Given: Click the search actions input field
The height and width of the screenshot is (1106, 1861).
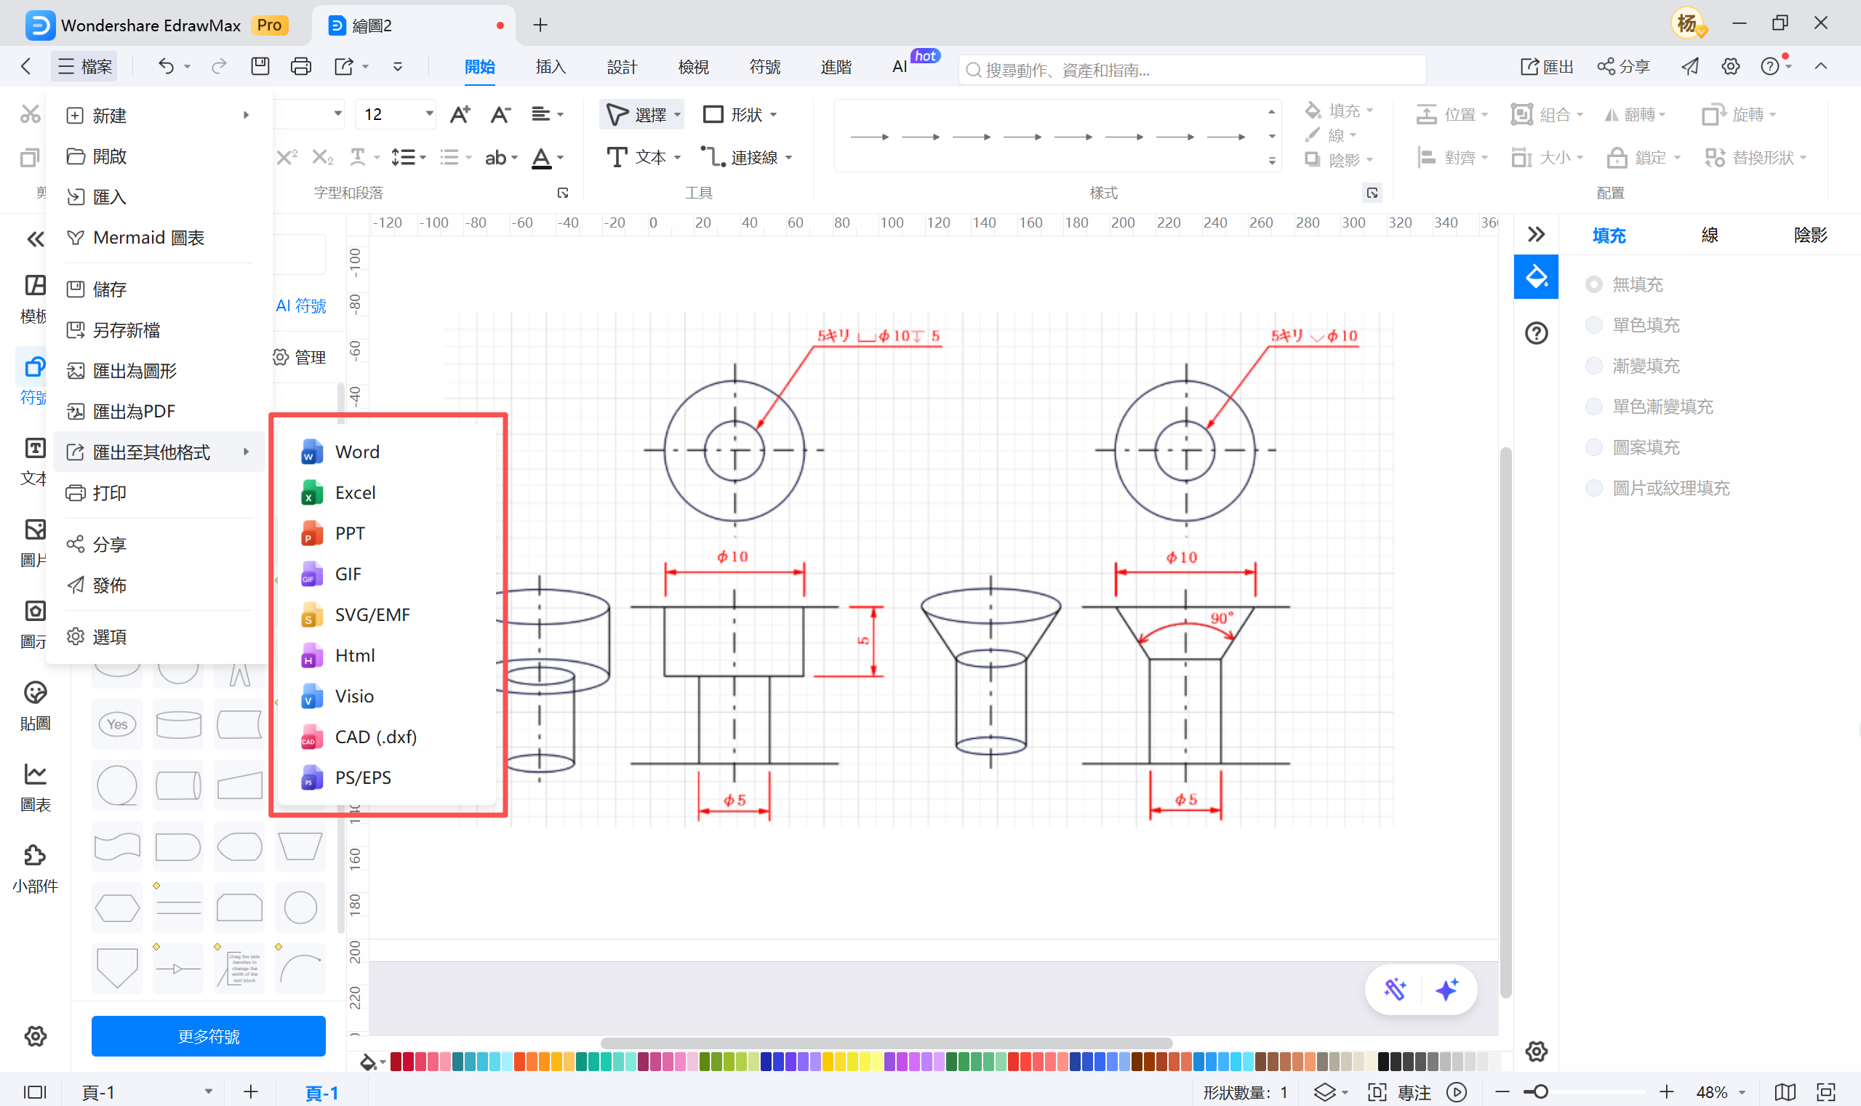Looking at the screenshot, I should click(x=1193, y=70).
